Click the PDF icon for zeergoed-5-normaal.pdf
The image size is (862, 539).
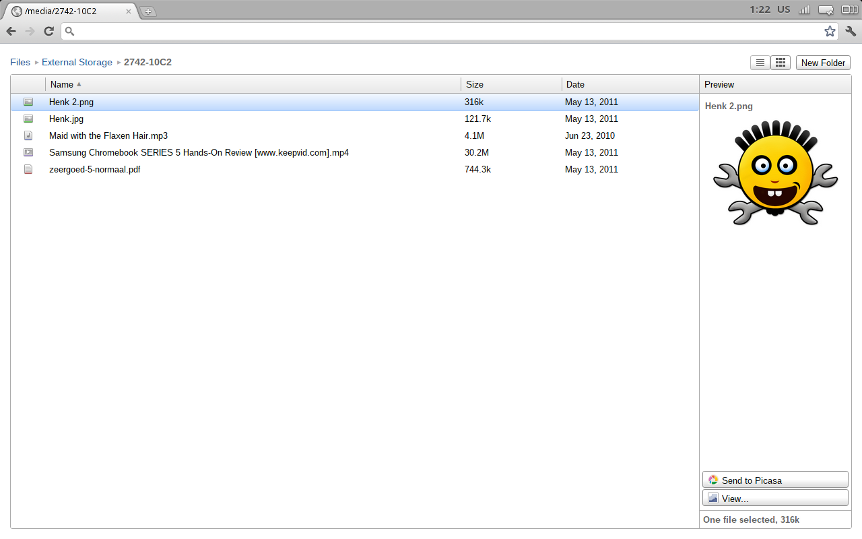coord(28,169)
